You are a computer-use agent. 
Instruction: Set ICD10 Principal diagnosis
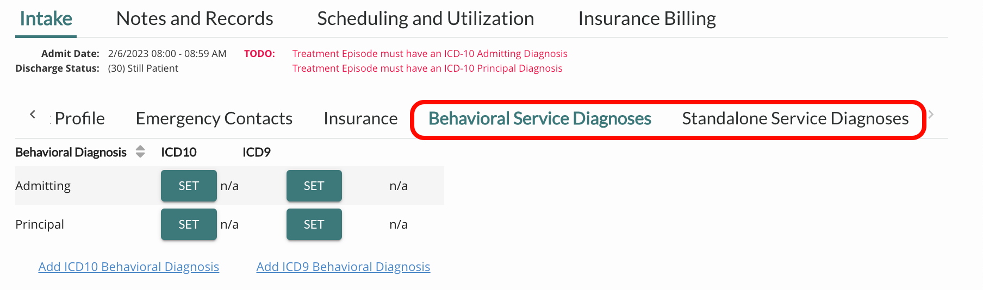coord(189,224)
